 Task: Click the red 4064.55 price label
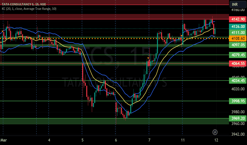[238, 64]
